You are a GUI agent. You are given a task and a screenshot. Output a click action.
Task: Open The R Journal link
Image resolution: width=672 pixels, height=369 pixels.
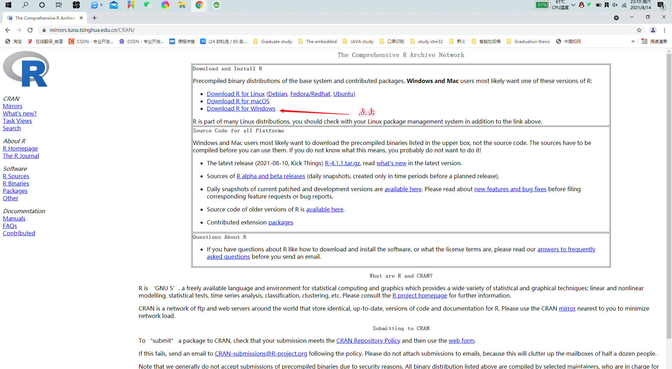click(21, 156)
